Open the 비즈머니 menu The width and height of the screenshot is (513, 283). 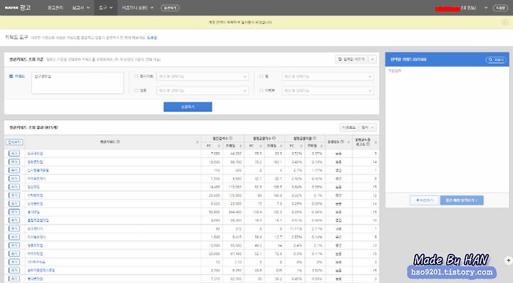click(x=138, y=8)
